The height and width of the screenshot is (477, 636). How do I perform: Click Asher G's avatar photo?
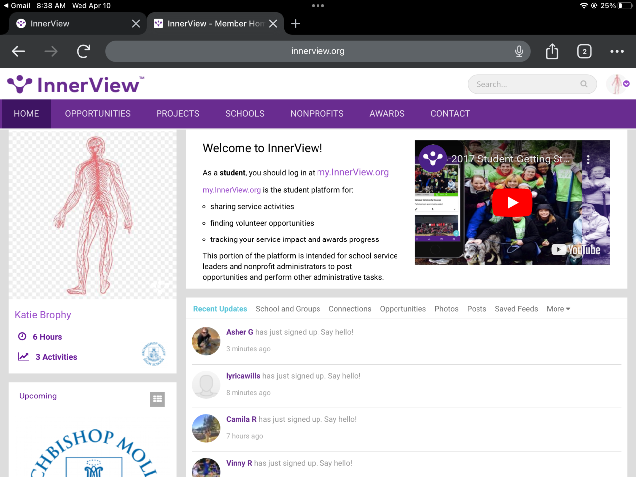(206, 341)
